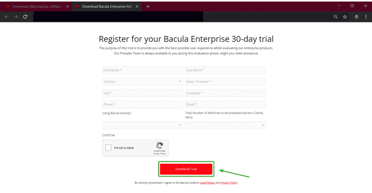Reload the current page
The width and height of the screenshot is (372, 193).
25,17
